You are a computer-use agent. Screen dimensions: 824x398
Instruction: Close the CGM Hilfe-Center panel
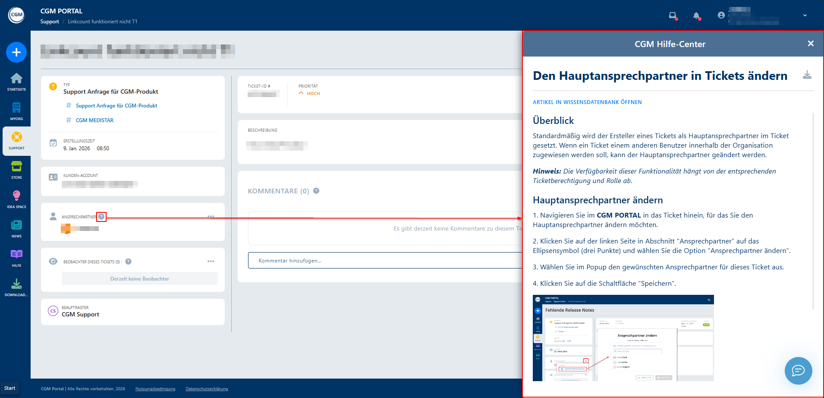coord(811,44)
